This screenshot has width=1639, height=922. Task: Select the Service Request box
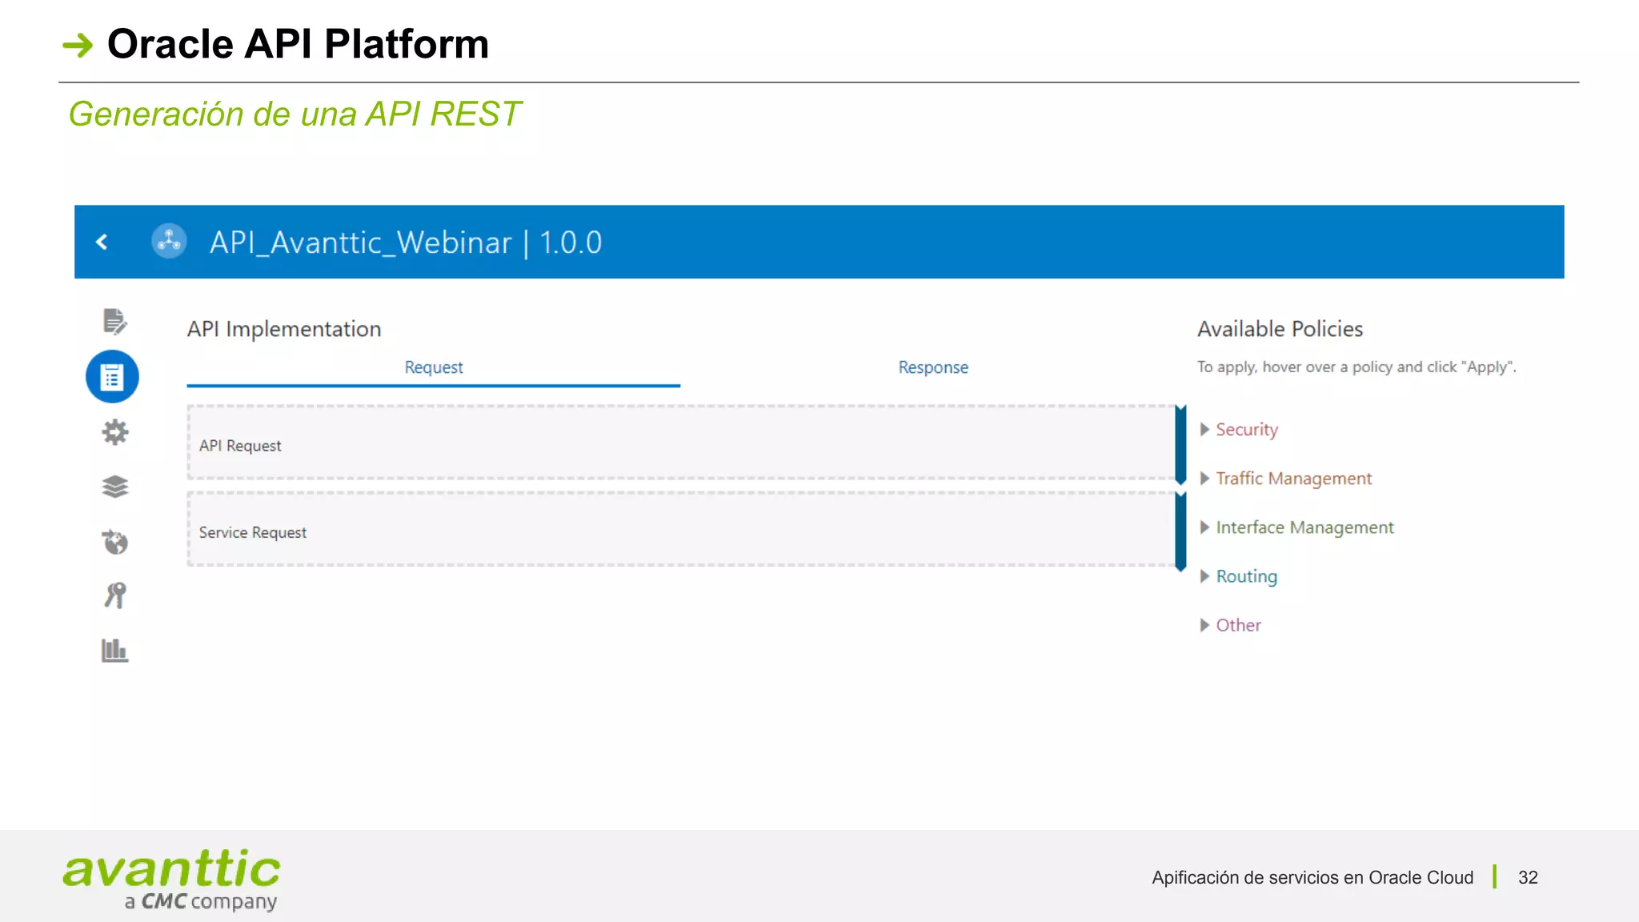(x=681, y=530)
